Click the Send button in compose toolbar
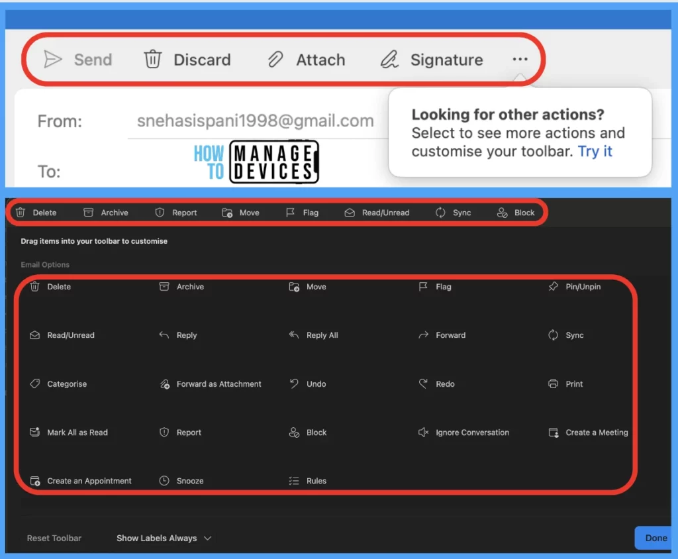This screenshot has height=559, width=678. pyautogui.click(x=78, y=60)
